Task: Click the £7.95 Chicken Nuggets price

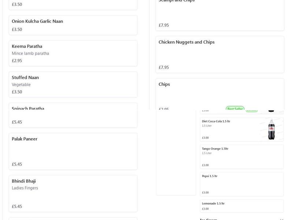Action: (x=164, y=67)
